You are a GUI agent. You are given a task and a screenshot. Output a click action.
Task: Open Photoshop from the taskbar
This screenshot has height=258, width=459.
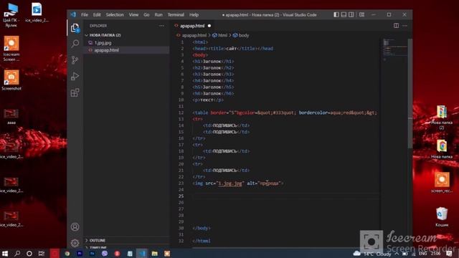point(93,254)
